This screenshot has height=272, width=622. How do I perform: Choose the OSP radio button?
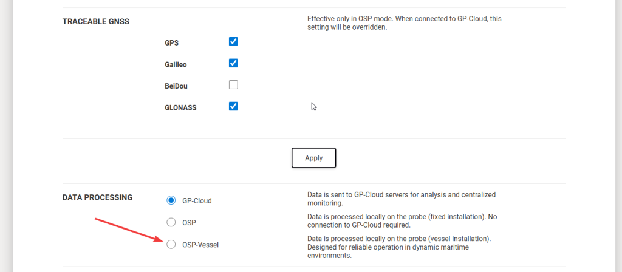tap(171, 222)
